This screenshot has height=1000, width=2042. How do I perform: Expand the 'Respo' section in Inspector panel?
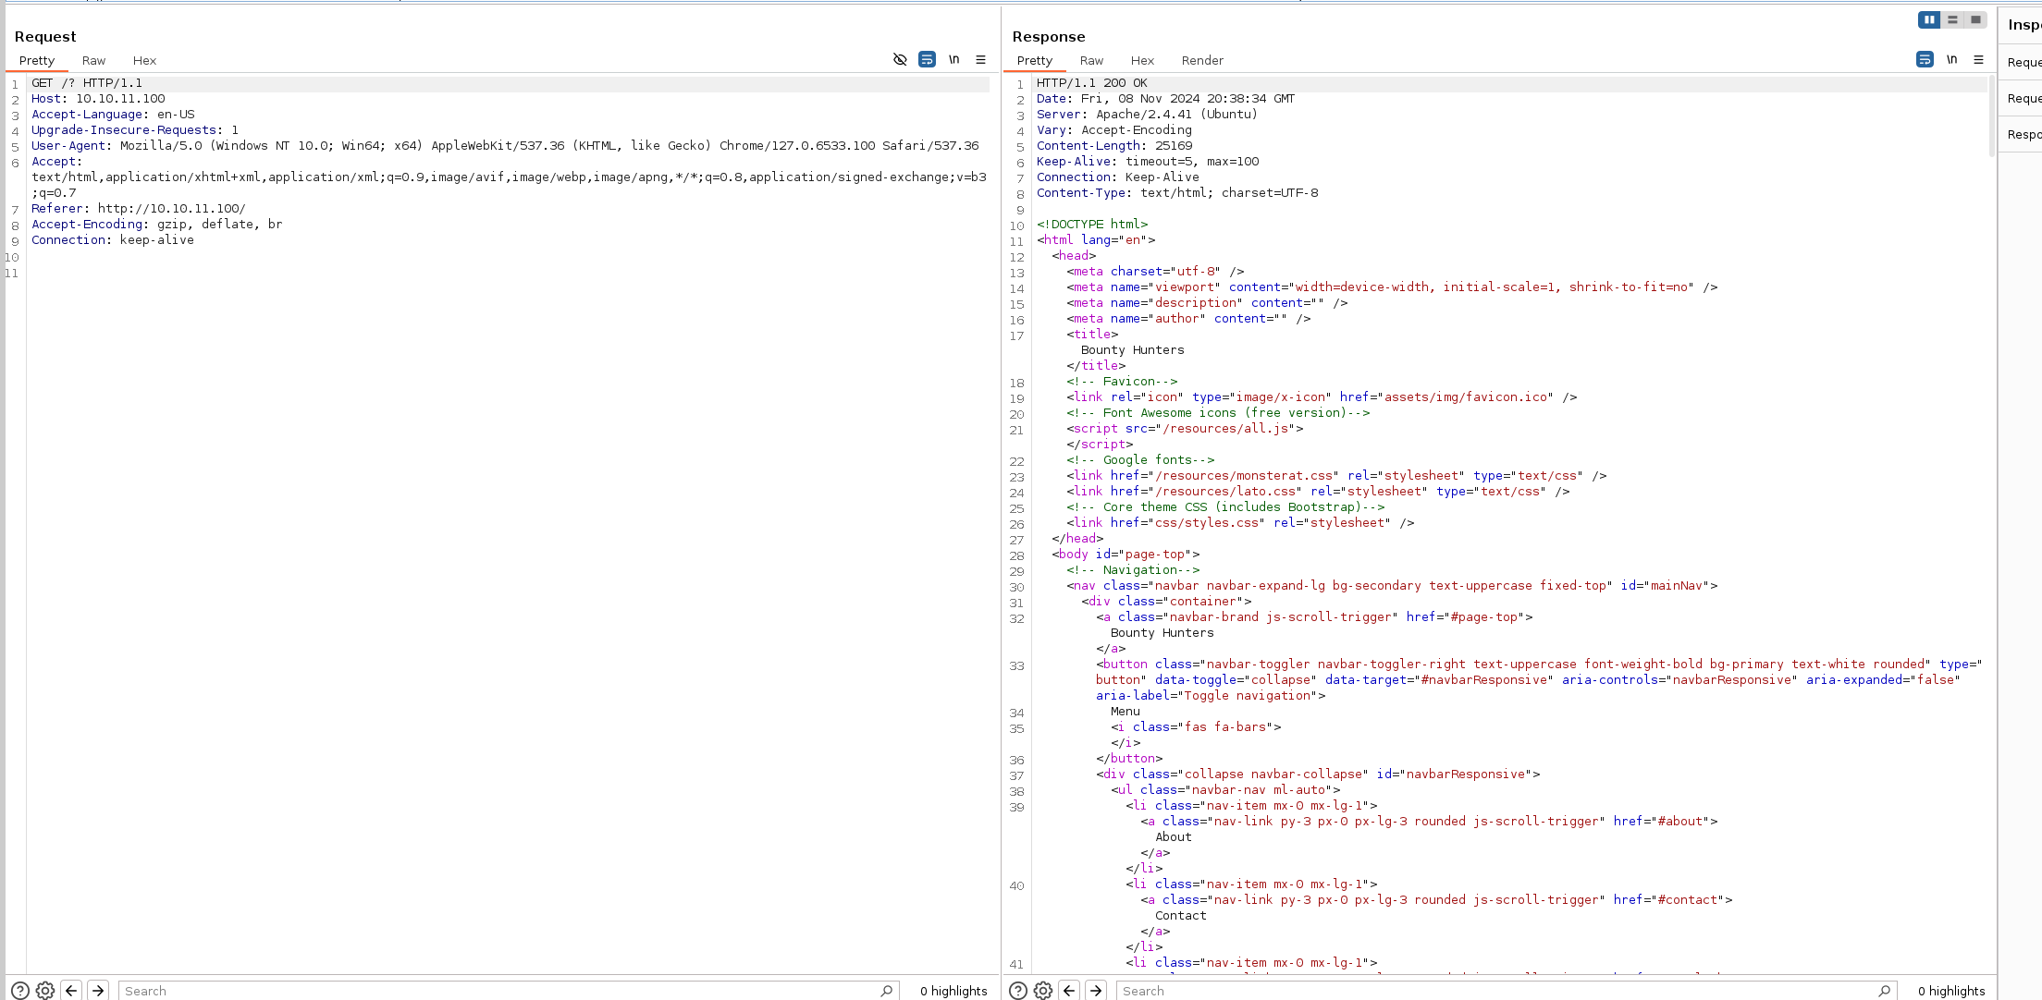(x=2024, y=134)
